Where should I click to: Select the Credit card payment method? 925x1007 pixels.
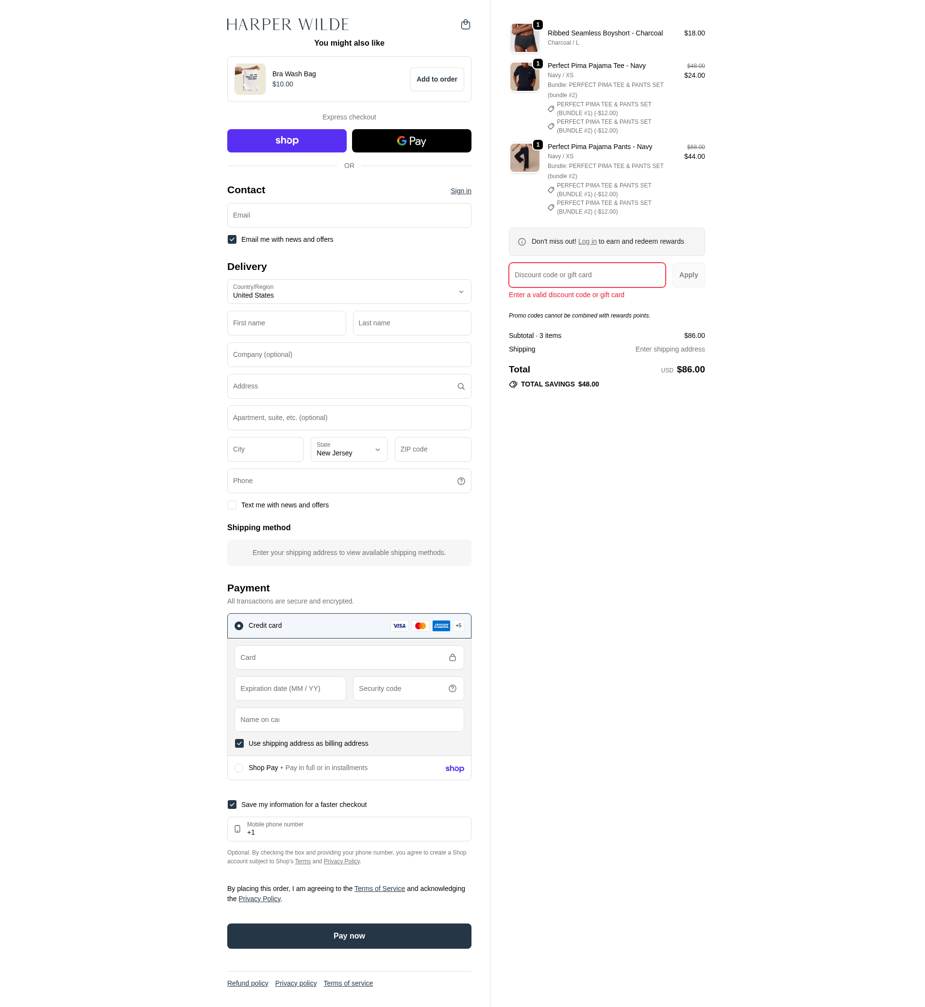pyautogui.click(x=239, y=626)
